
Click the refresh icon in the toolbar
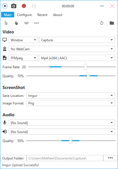pyautogui.click(x=102, y=23)
